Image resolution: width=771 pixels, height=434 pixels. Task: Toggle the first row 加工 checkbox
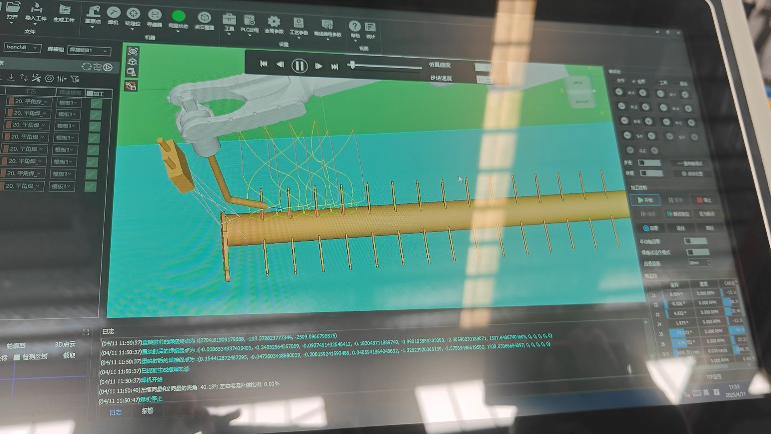pyautogui.click(x=96, y=103)
